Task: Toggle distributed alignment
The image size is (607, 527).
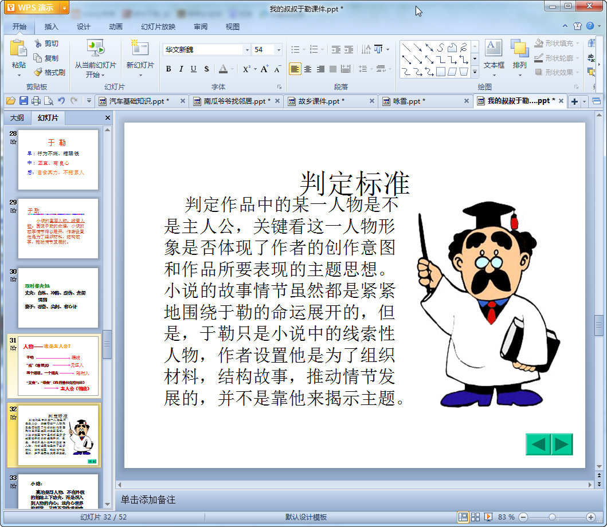Action: [346, 69]
